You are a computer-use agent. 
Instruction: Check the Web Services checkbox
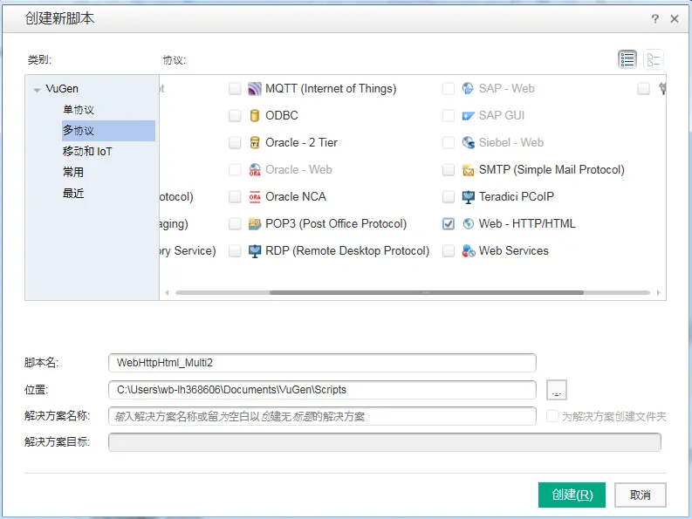pyautogui.click(x=449, y=250)
